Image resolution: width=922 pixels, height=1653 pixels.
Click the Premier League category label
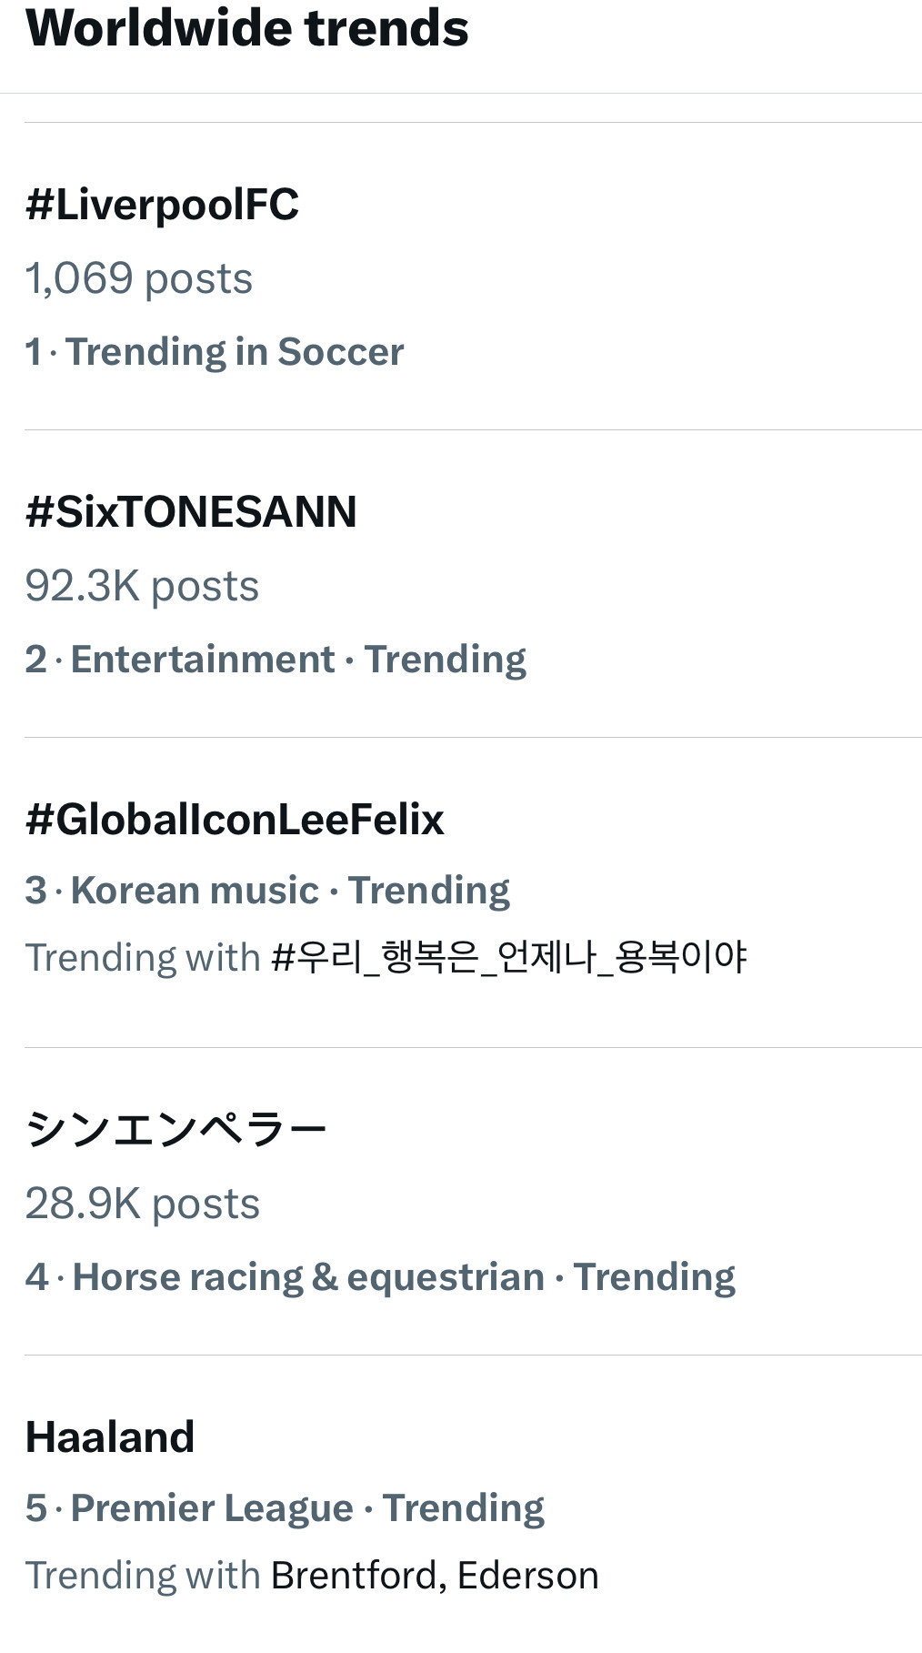pos(212,1508)
